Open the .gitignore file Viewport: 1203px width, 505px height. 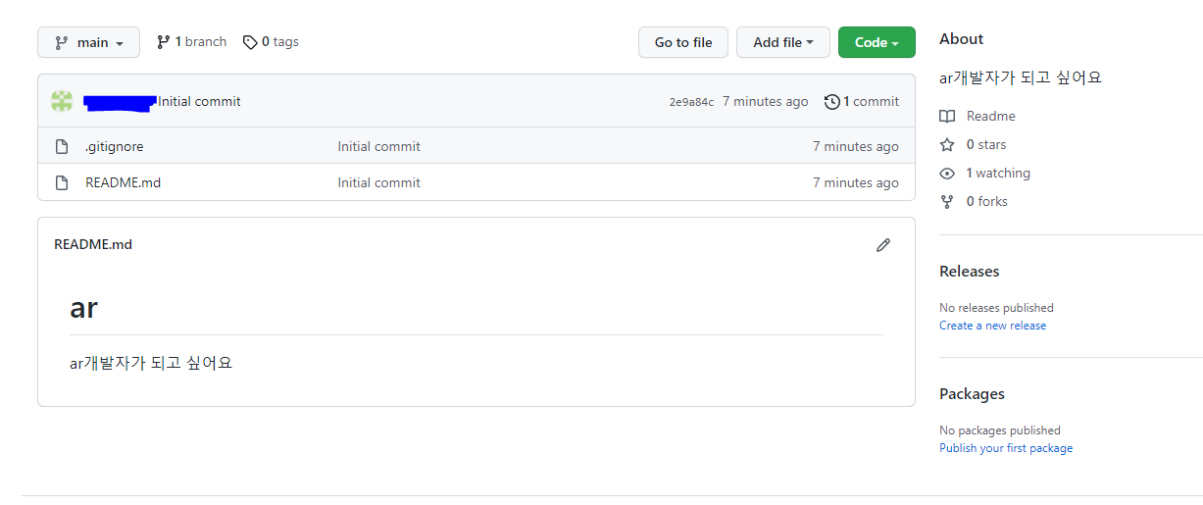115,146
